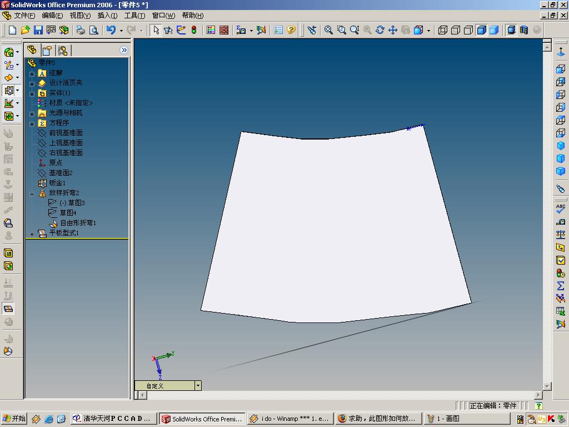Expand the 注解 tree node

32,74
